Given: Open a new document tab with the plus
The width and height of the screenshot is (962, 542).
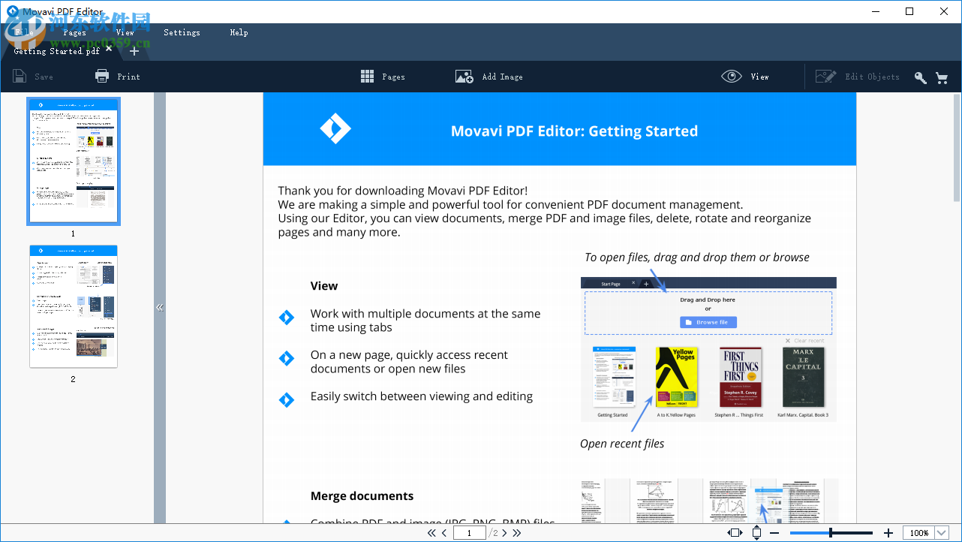Looking at the screenshot, I should tap(134, 51).
